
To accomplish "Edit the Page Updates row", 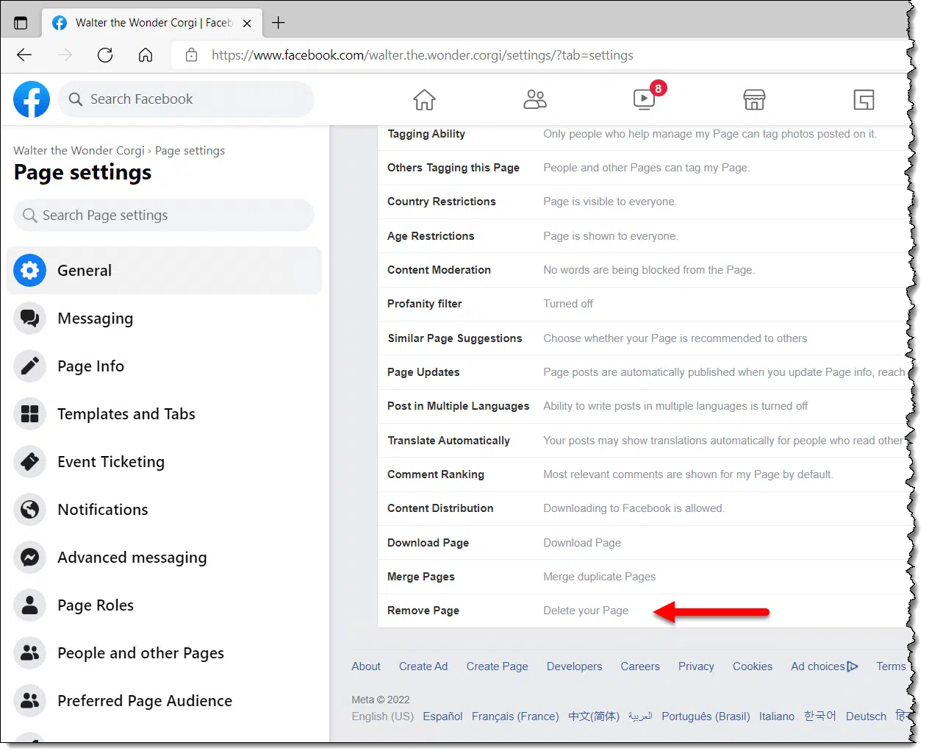I will coord(644,372).
